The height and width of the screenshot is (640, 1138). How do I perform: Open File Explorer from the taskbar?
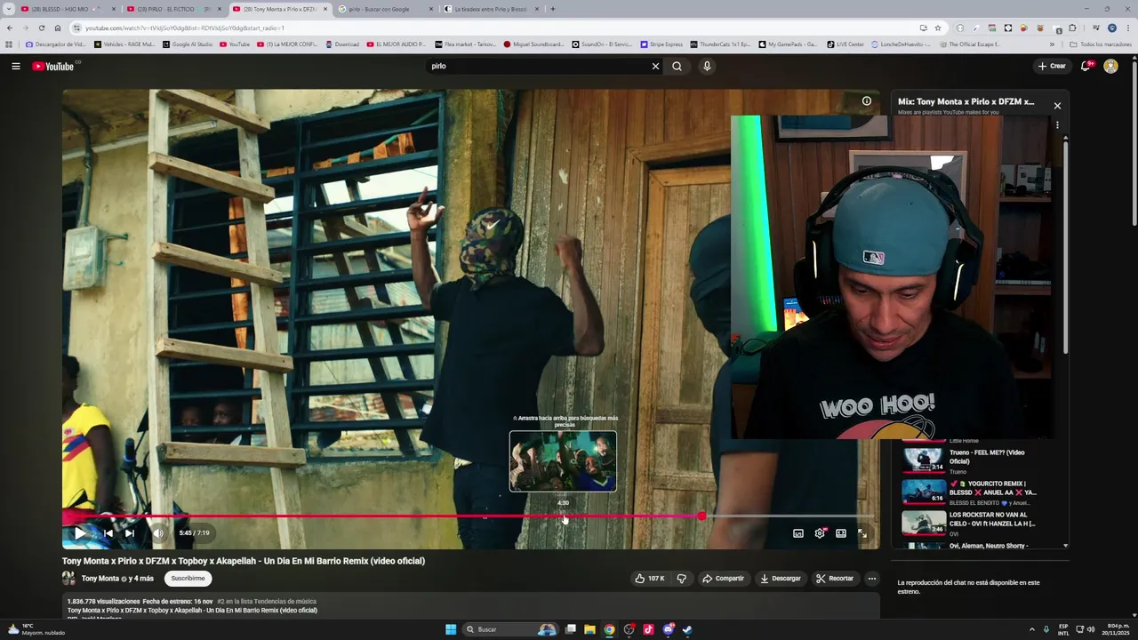[x=589, y=629]
